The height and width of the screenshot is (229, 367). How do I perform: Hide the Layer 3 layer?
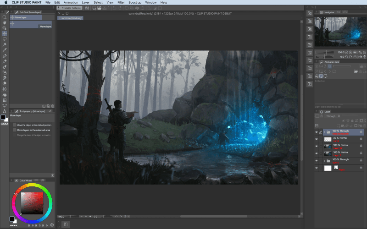tap(317, 153)
